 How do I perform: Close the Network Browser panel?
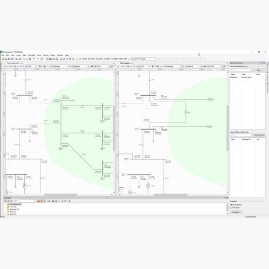(264, 63)
